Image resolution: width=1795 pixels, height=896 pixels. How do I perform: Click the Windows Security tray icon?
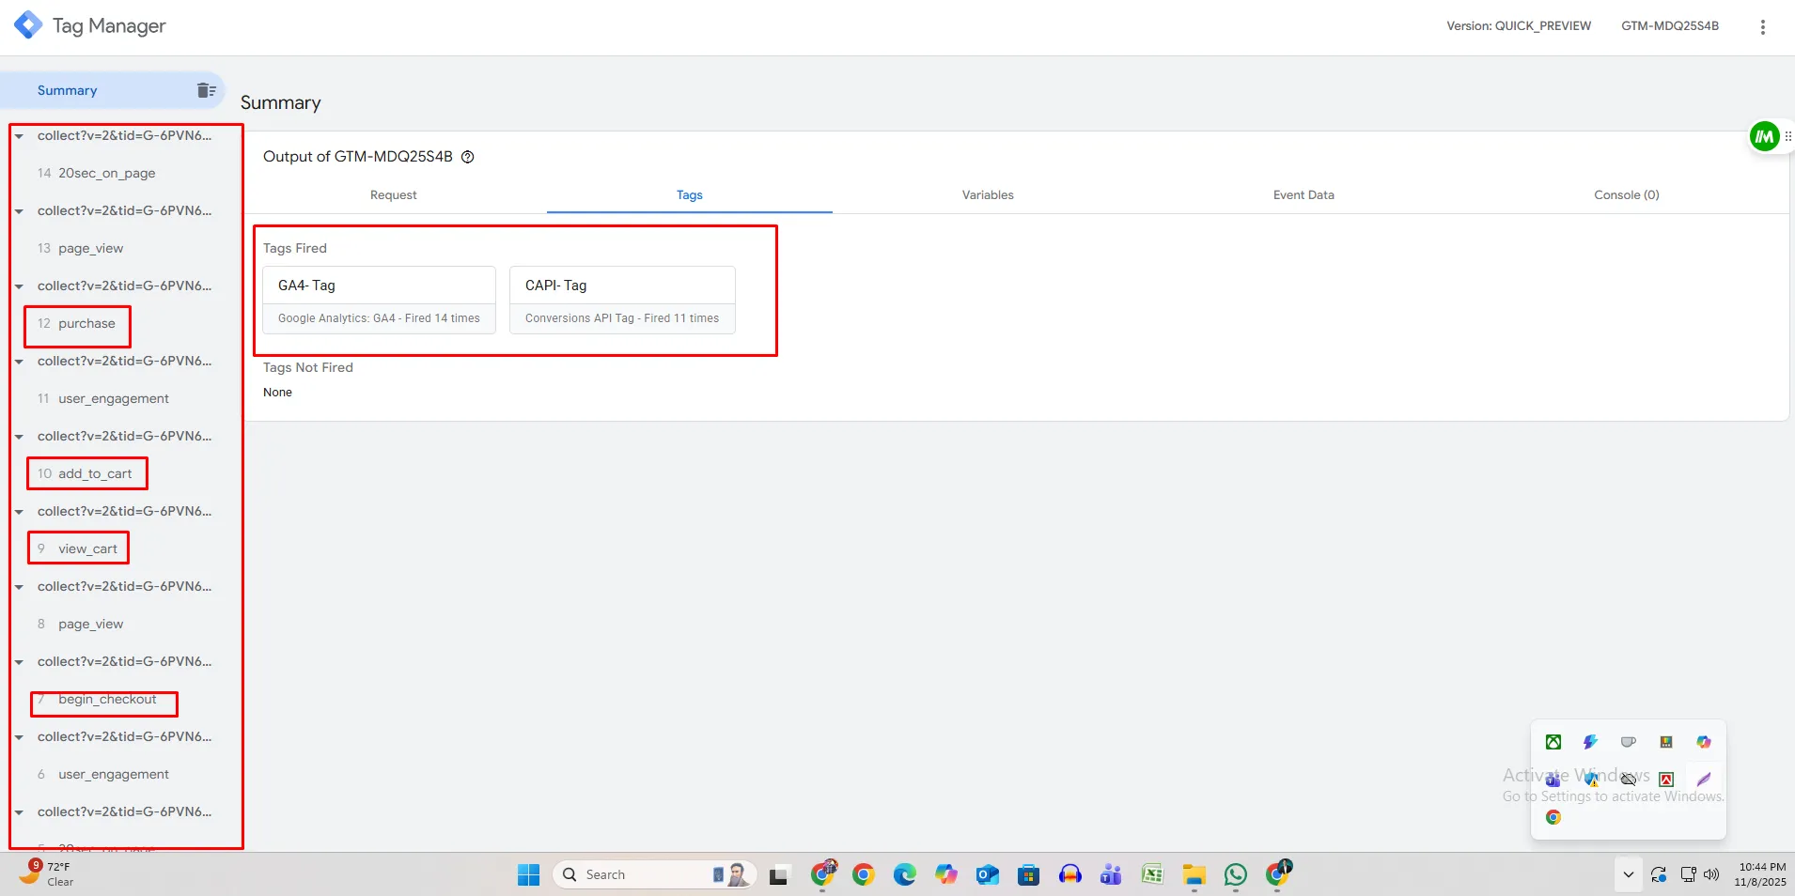1591,779
